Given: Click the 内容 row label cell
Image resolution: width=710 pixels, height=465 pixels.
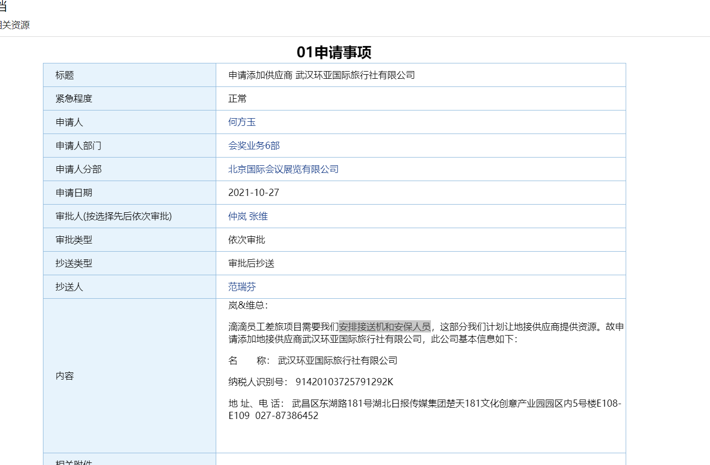Looking at the screenshot, I should click(x=65, y=376).
